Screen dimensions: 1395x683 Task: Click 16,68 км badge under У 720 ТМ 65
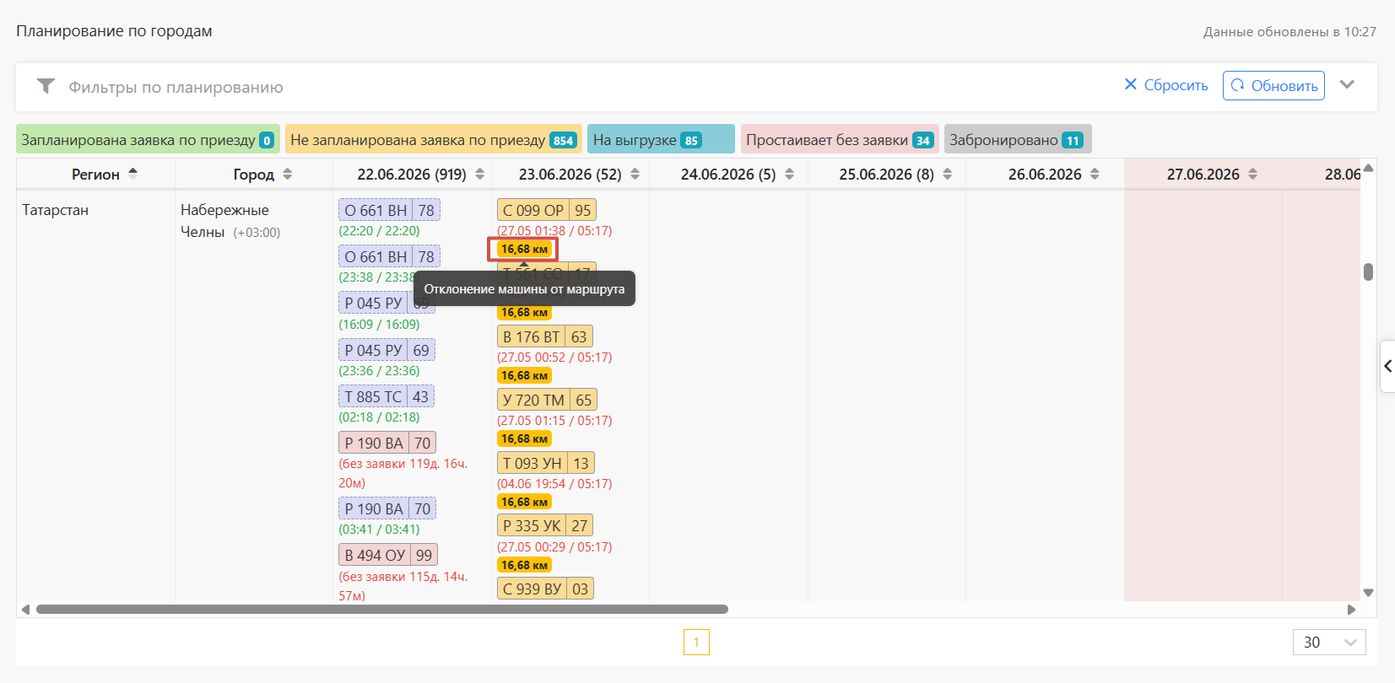pyautogui.click(x=524, y=439)
